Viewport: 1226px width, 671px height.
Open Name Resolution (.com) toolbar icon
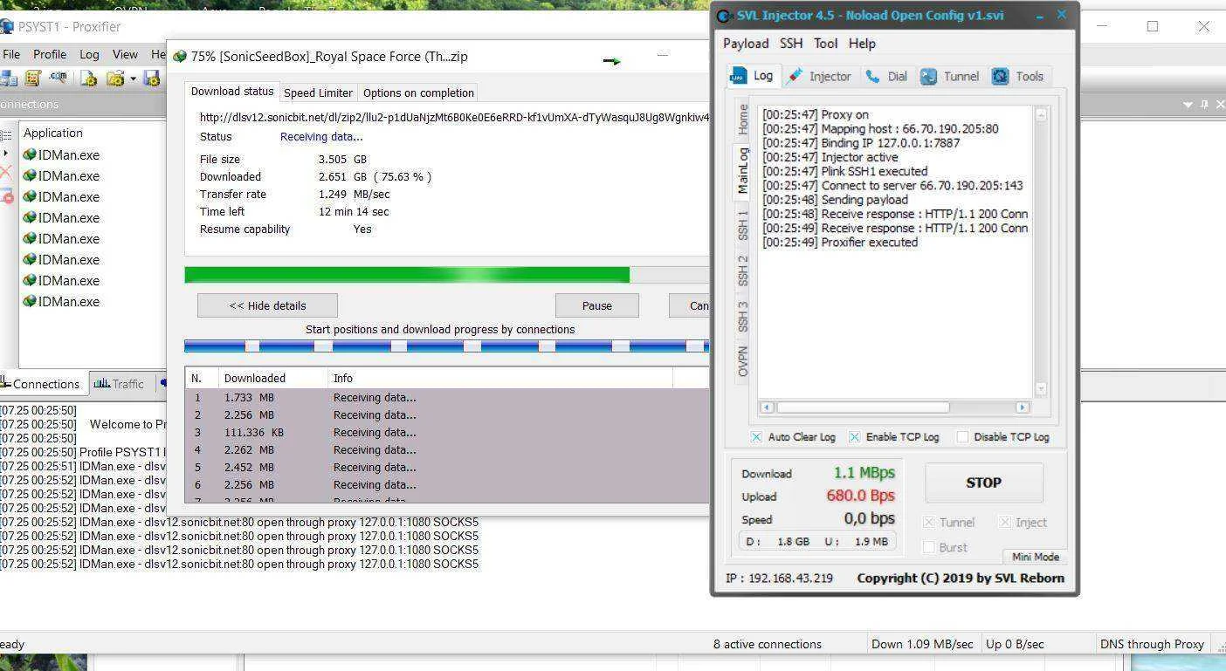coord(58,78)
